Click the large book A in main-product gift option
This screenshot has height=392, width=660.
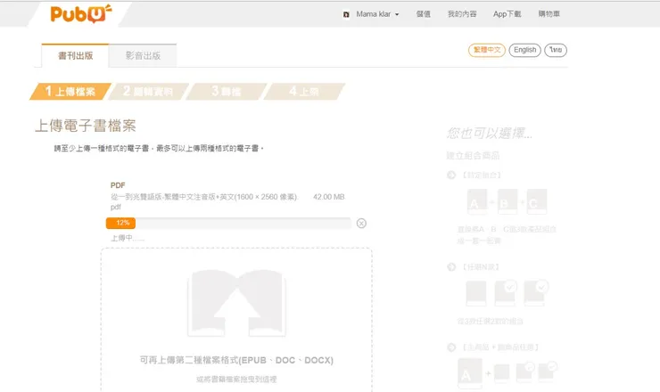pos(470,372)
